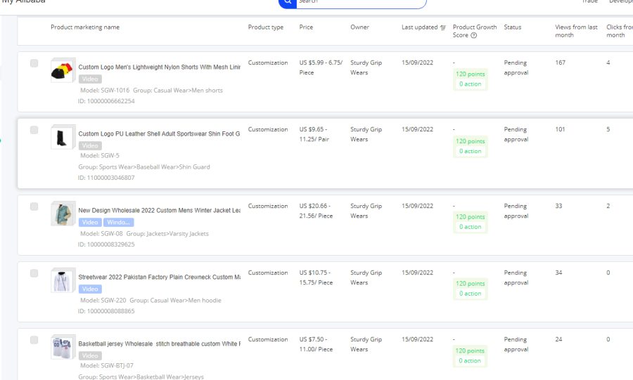Click 120 points badge for Winter Jacket
This screenshot has height=380, width=633.
[471, 217]
